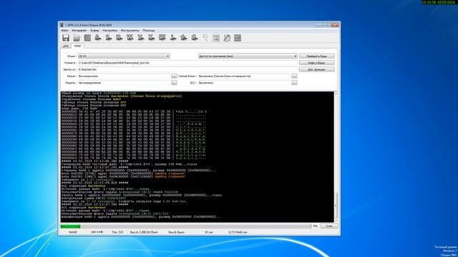Image resolution: width=458 pixels, height=257 pixels.
Task: Click the Режим value field
Action: 124,76
